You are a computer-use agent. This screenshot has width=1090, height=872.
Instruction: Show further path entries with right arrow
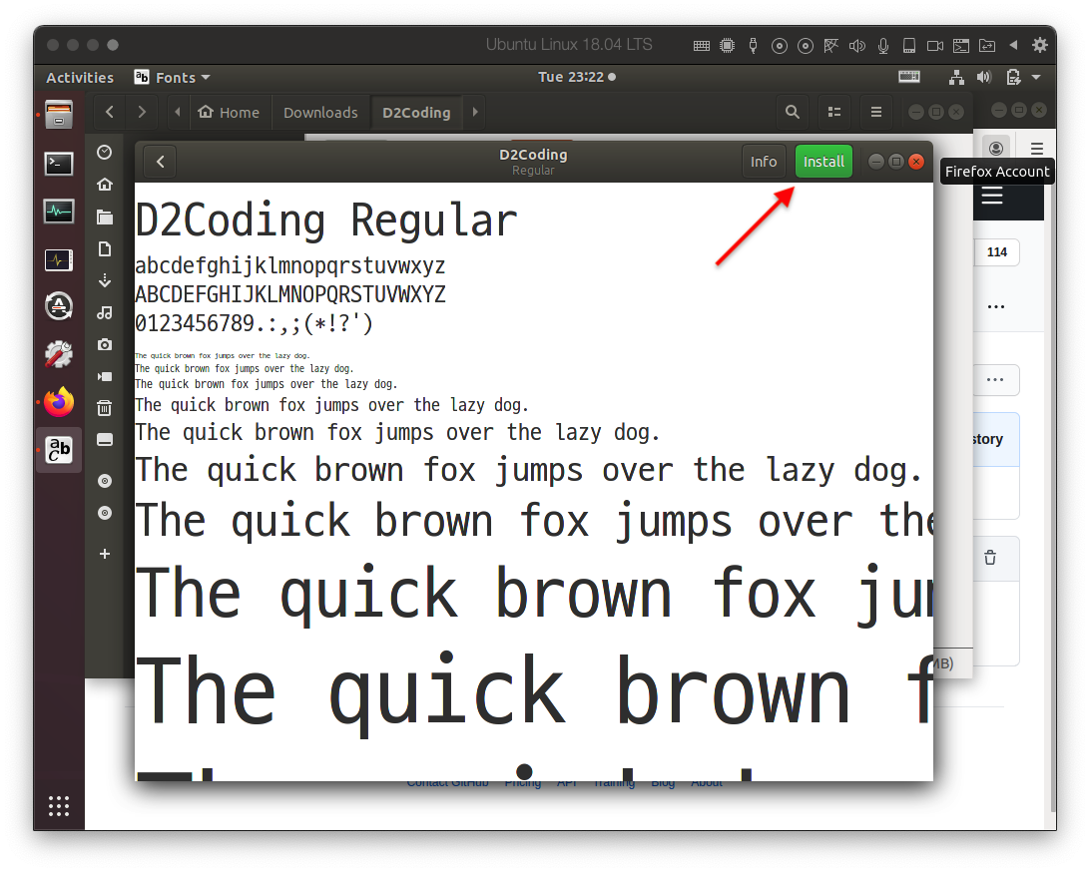pos(475,112)
